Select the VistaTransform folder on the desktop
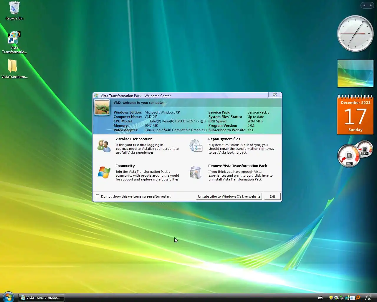 click(x=14, y=69)
